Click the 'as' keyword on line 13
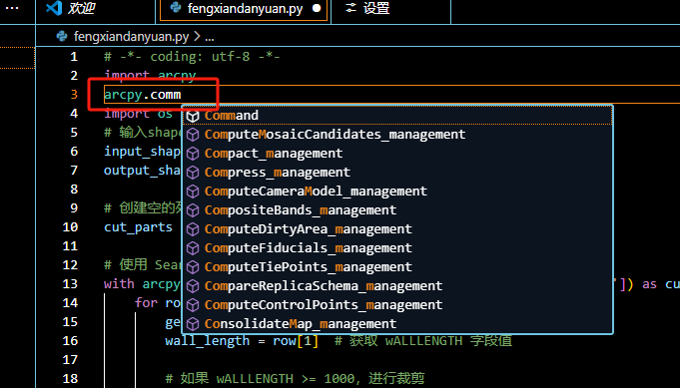Image resolution: width=680 pixels, height=388 pixels. pos(649,284)
